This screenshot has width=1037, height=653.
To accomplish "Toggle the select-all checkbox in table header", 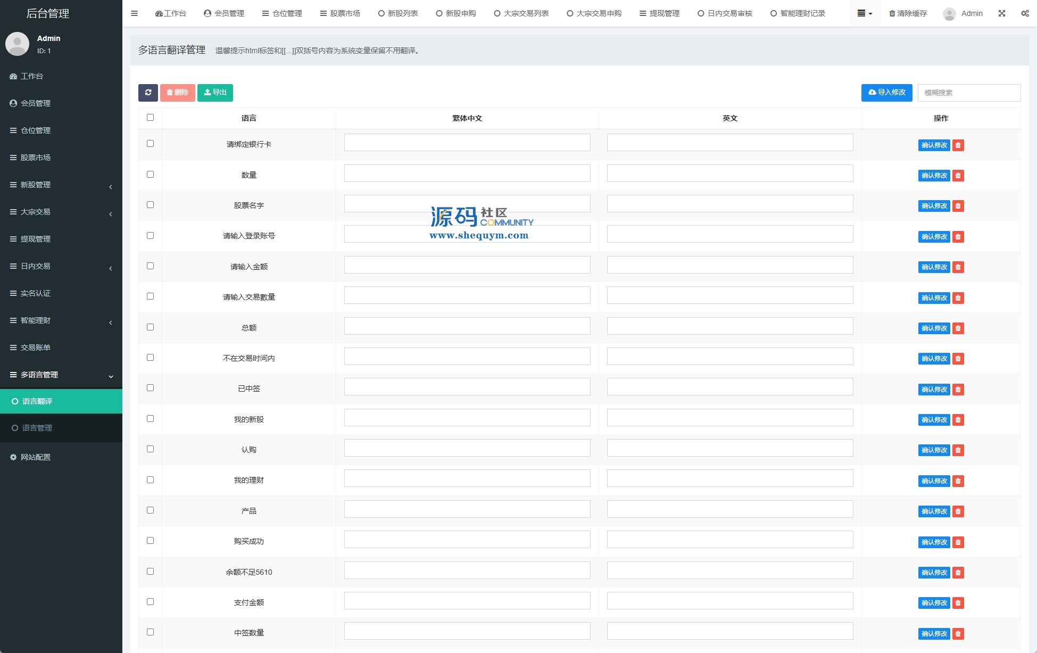I will click(150, 118).
